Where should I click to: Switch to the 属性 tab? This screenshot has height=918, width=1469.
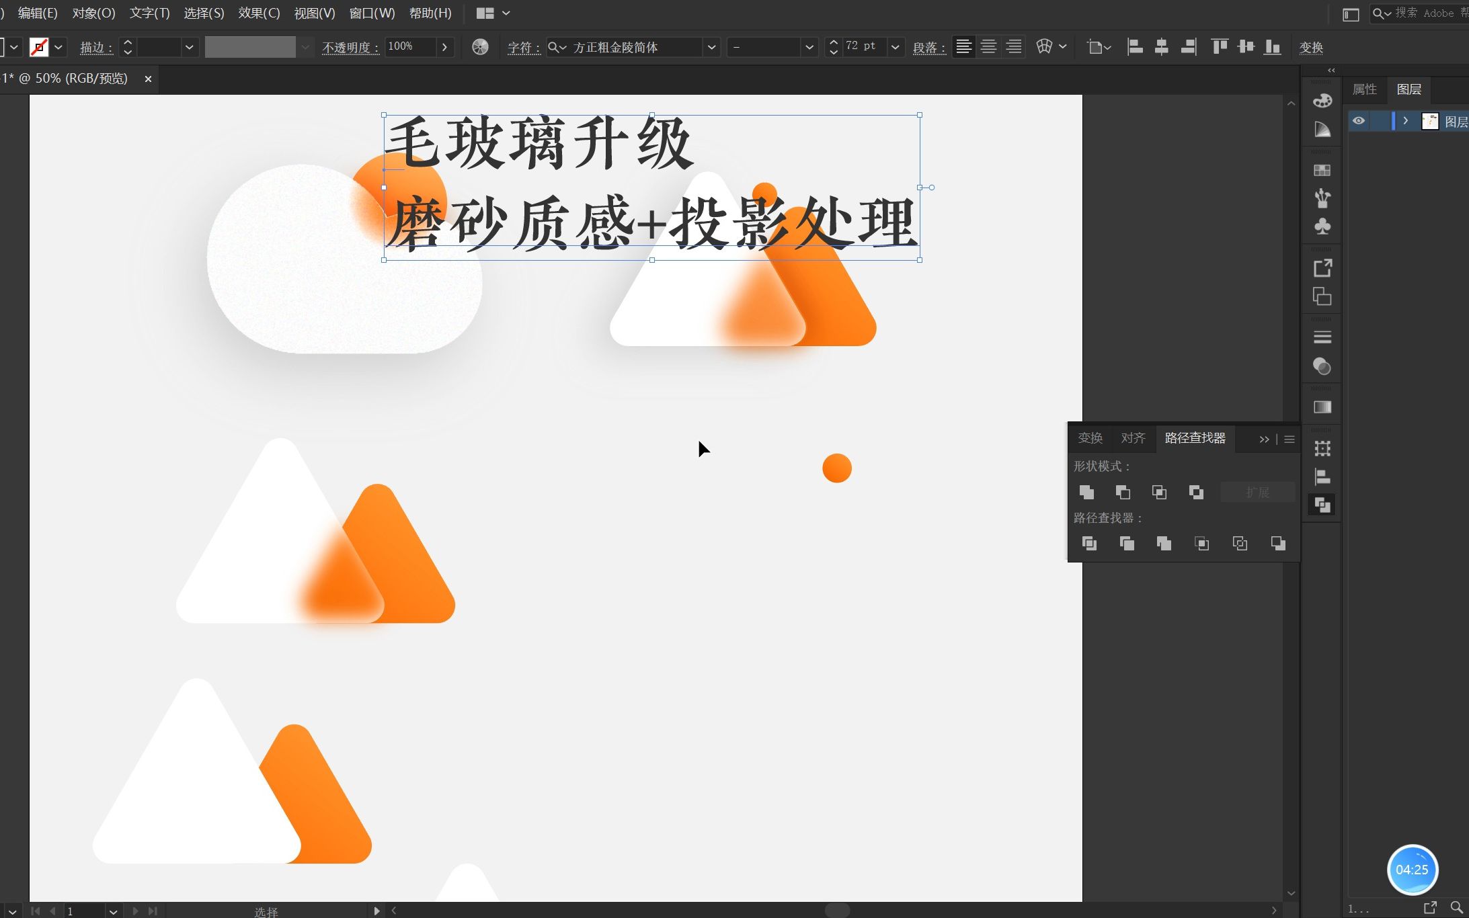1364,89
